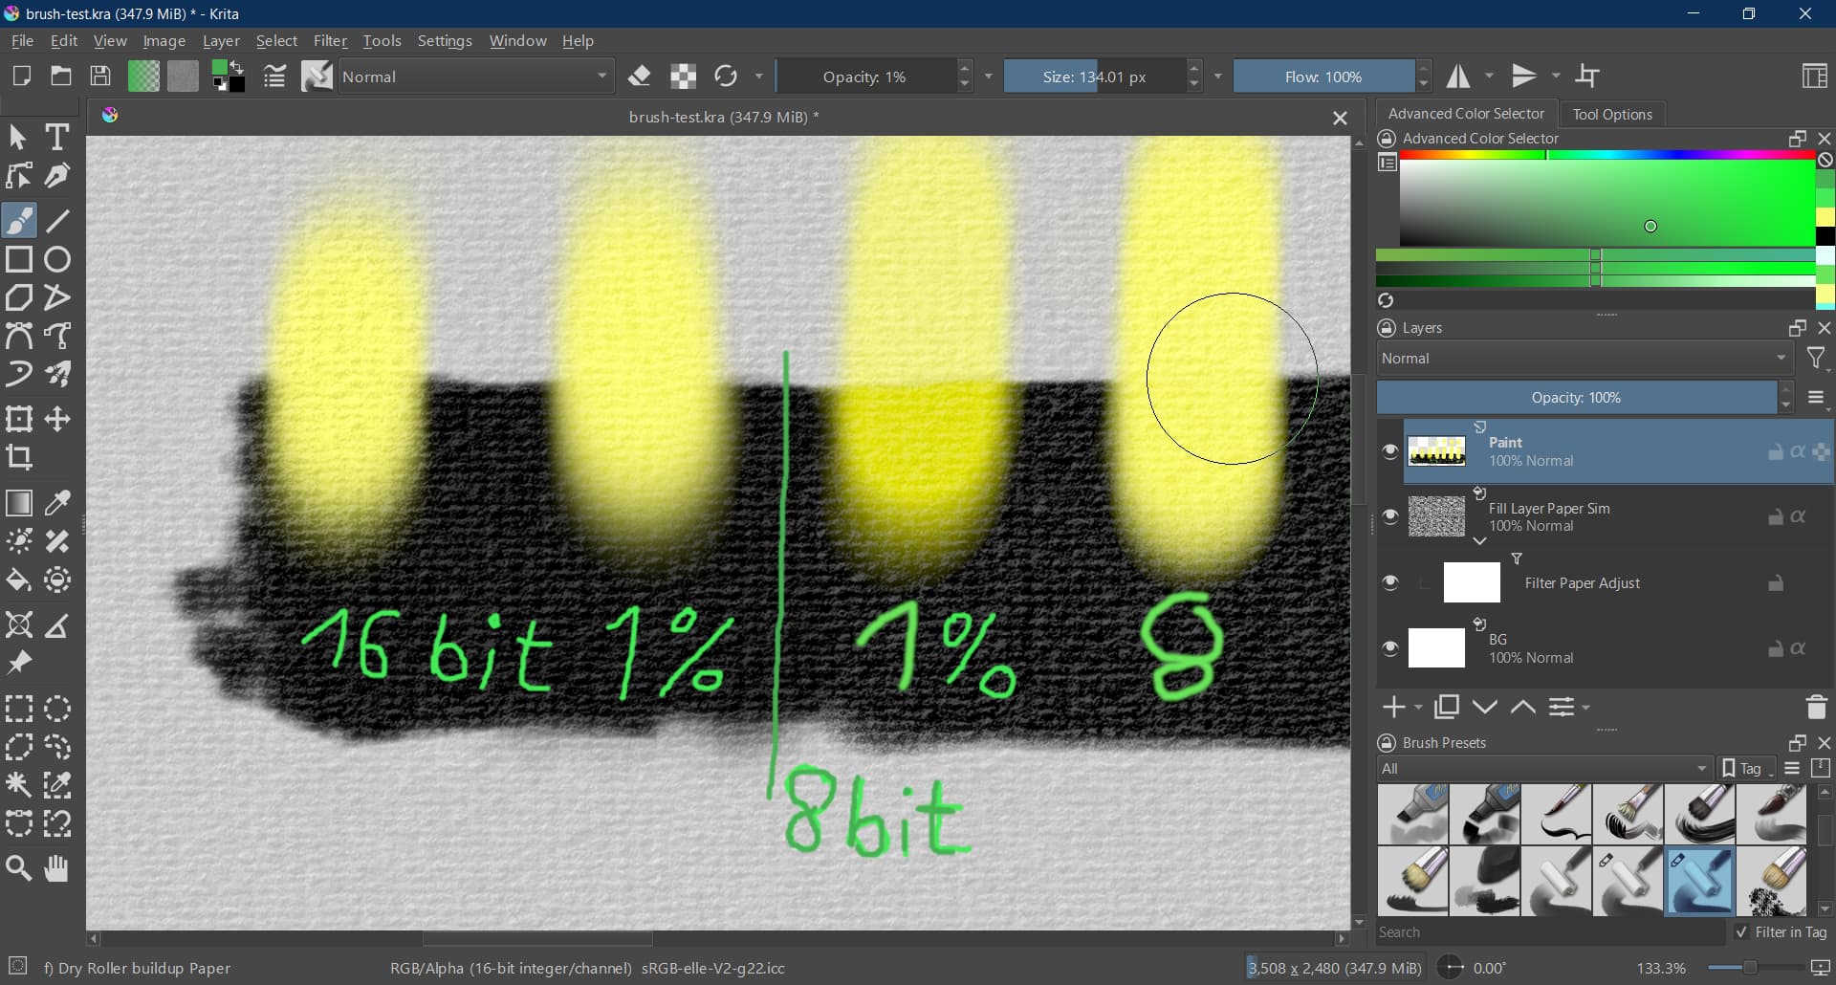The width and height of the screenshot is (1836, 985).
Task: Toggle visibility of Fill Layer Paper Sim
Action: coord(1390,516)
